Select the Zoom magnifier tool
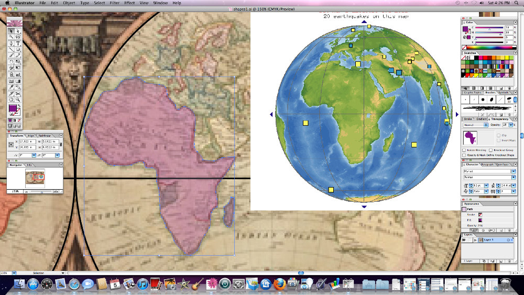The width and height of the screenshot is (524, 295). point(18,100)
